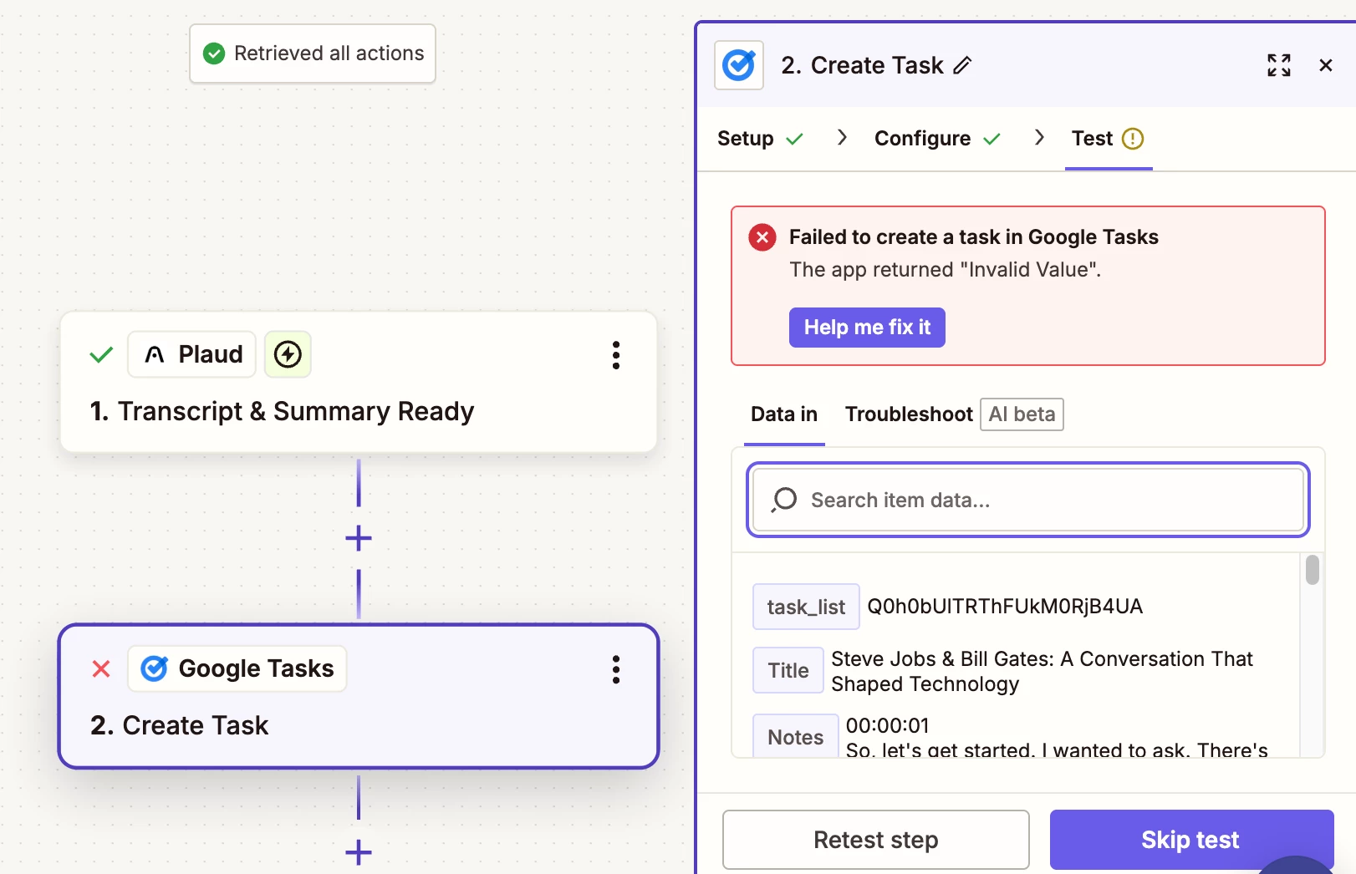Add a step between Plaud and Google Tasks
This screenshot has width=1356, height=874.
tap(359, 538)
